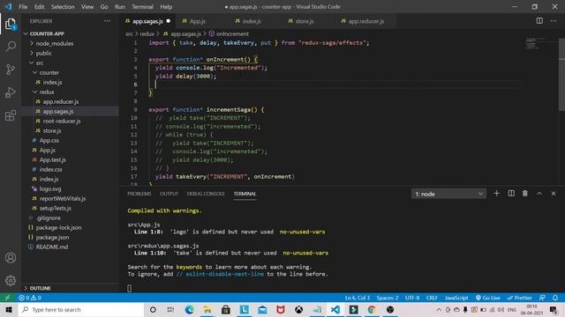565x317 pixels.
Task: Open Windows Start menu
Action: tap(9, 309)
